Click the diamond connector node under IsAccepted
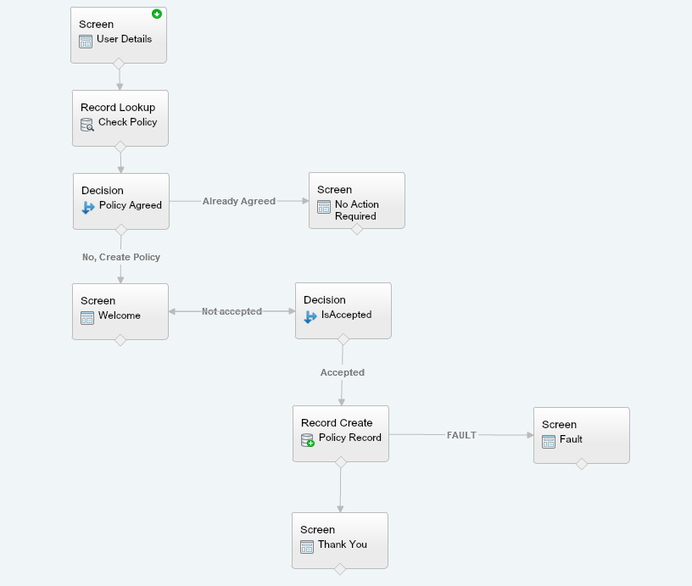Image resolution: width=692 pixels, height=586 pixels. (343, 339)
